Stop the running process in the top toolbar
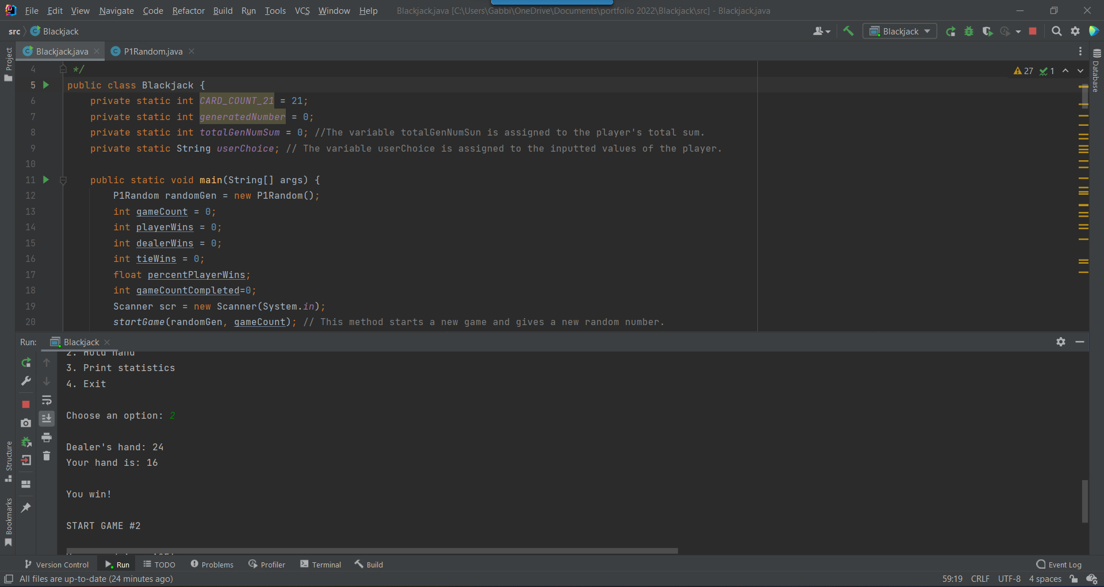The image size is (1104, 587). pos(1033,32)
